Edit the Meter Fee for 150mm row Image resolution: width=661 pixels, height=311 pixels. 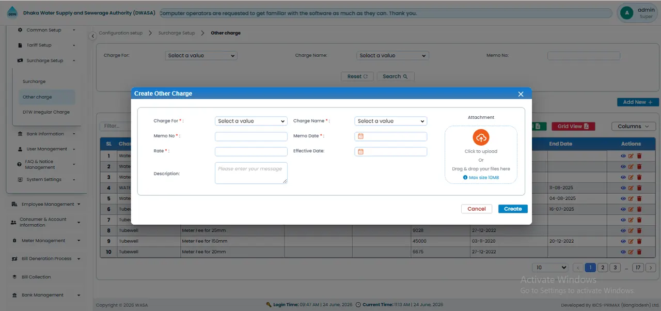click(x=631, y=241)
